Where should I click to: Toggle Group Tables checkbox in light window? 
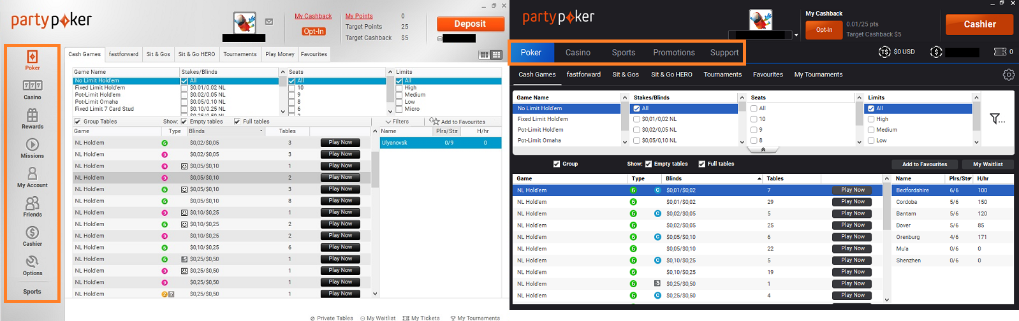click(78, 121)
